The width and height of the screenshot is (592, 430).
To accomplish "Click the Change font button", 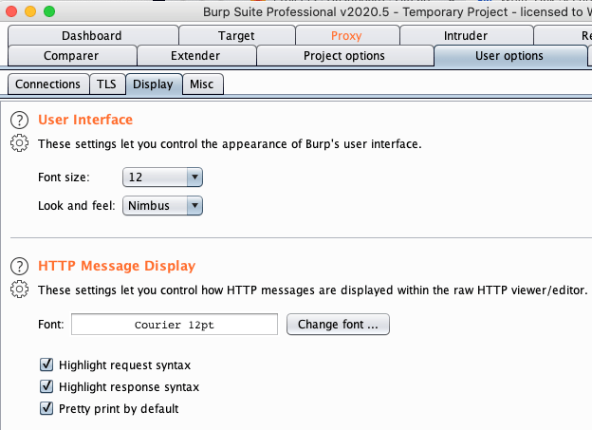I will coord(338,325).
